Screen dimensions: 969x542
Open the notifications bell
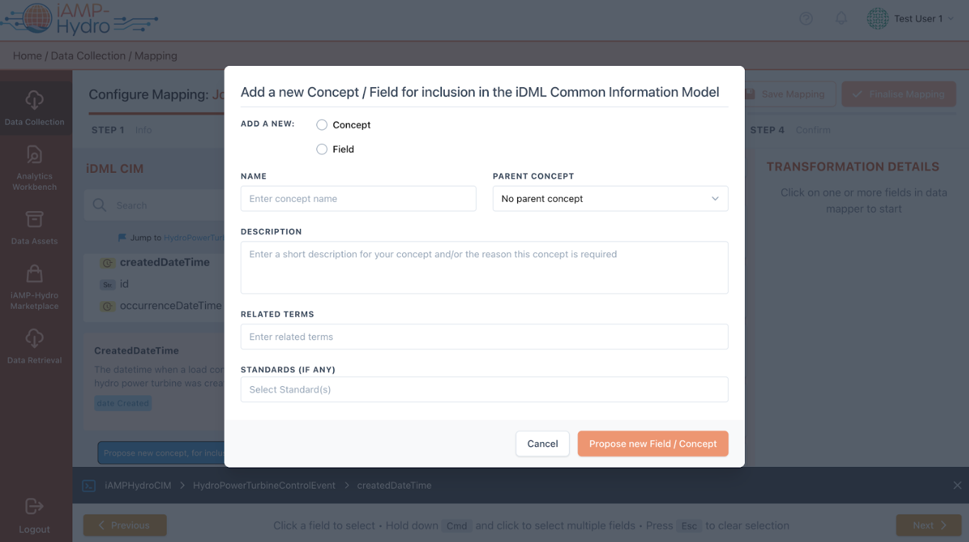(x=841, y=18)
